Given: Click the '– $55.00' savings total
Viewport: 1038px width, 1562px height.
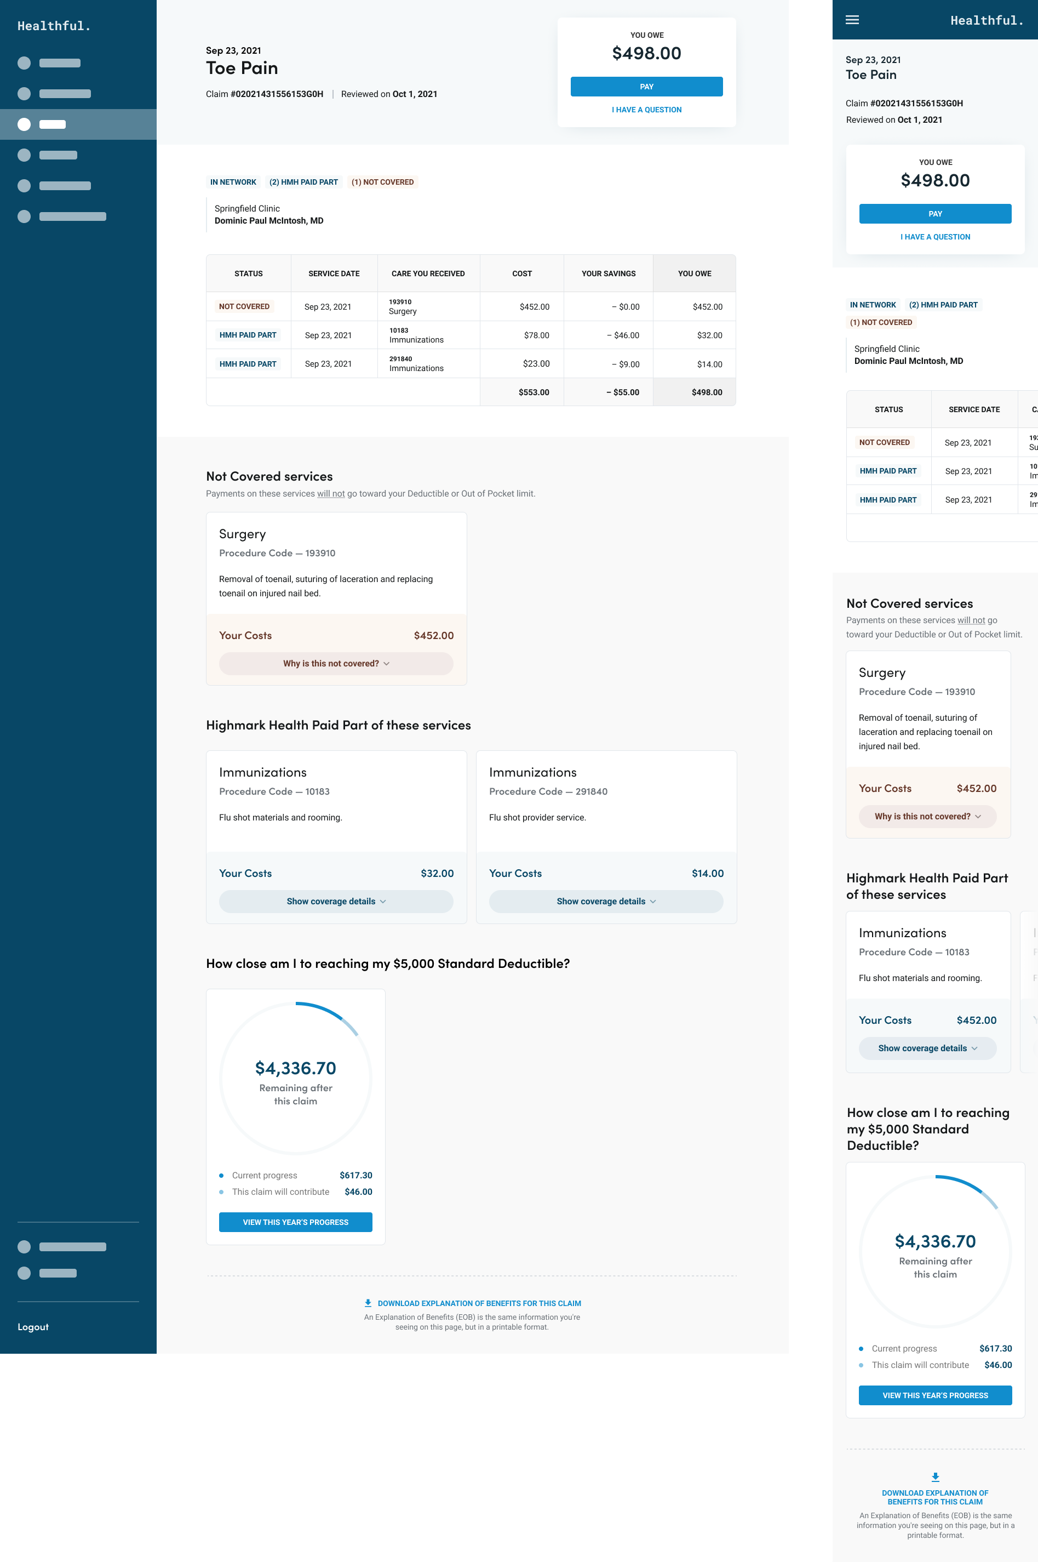Looking at the screenshot, I should (x=623, y=392).
